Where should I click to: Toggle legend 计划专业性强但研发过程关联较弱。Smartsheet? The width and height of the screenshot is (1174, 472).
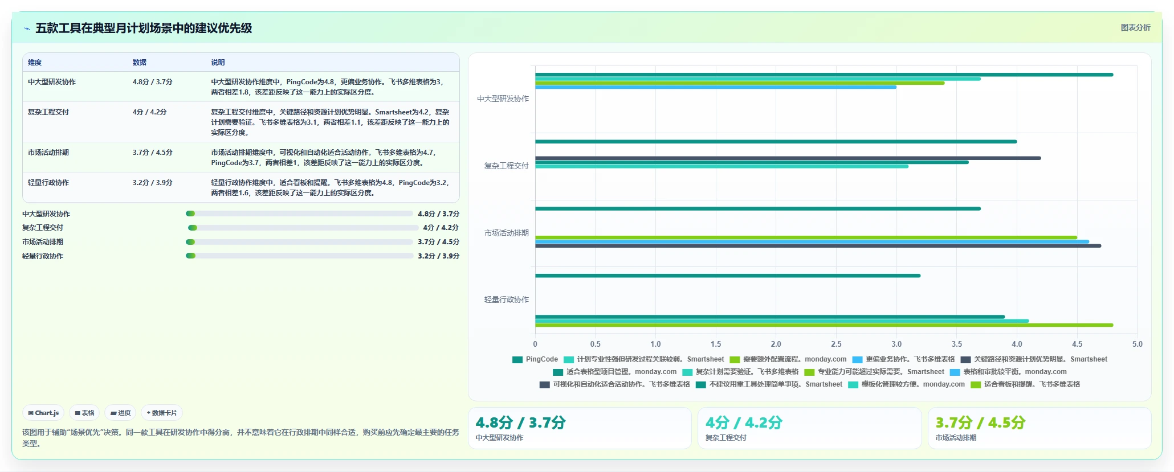pyautogui.click(x=644, y=359)
